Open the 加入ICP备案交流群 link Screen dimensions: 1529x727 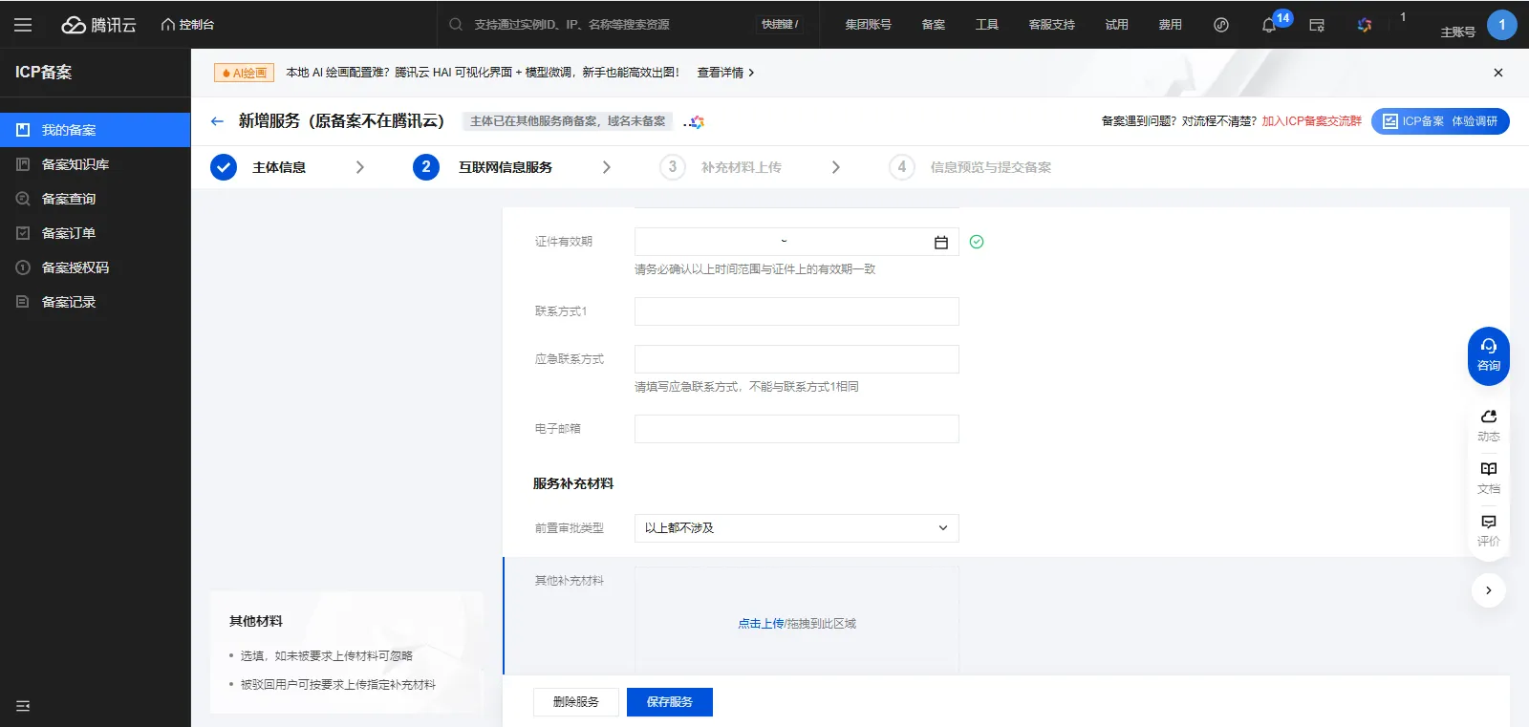tap(1311, 121)
